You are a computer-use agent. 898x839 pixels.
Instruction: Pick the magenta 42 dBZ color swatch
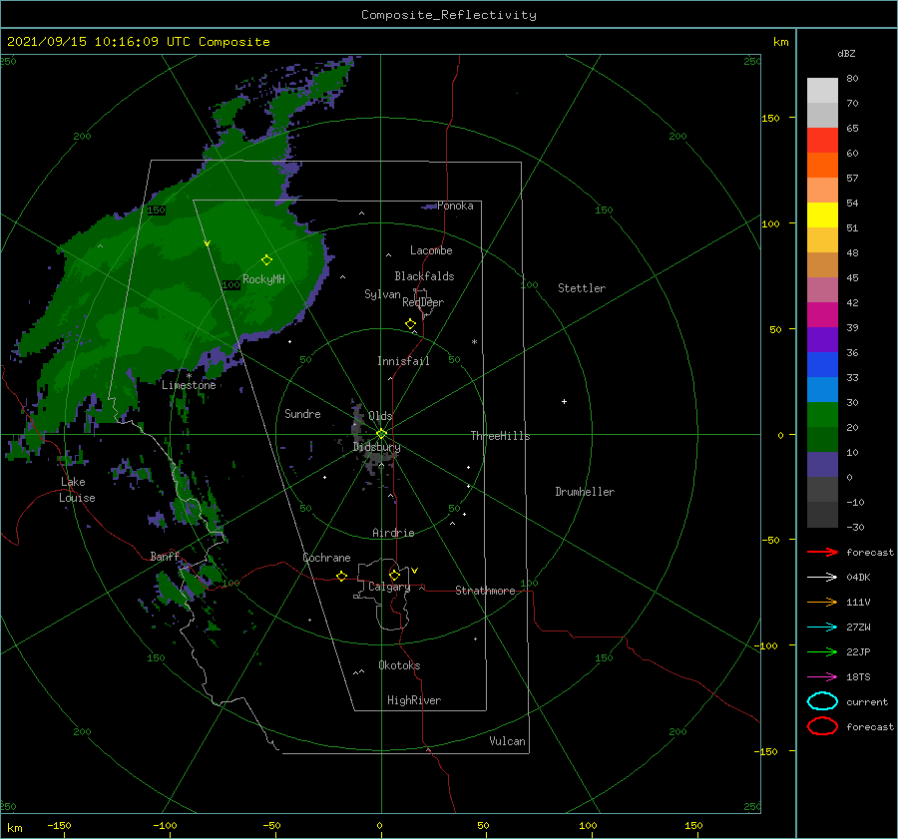[822, 314]
